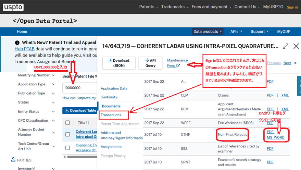The width and height of the screenshot is (301, 170).
Task: Click the Parties person icon
Action: tap(13, 160)
